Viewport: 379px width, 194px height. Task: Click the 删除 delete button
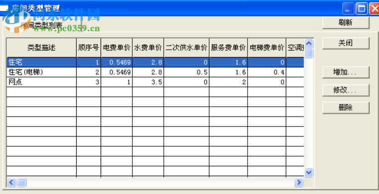(346, 108)
